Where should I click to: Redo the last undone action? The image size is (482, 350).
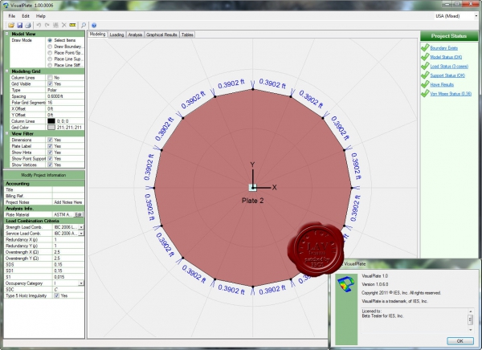tap(47, 25)
